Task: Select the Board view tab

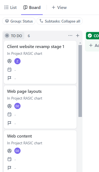Action: [x=32, y=7]
